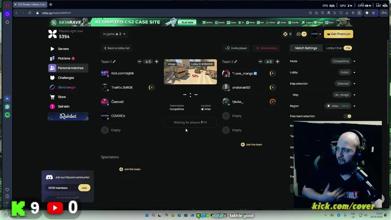Click the Get Premium button

coord(338,34)
